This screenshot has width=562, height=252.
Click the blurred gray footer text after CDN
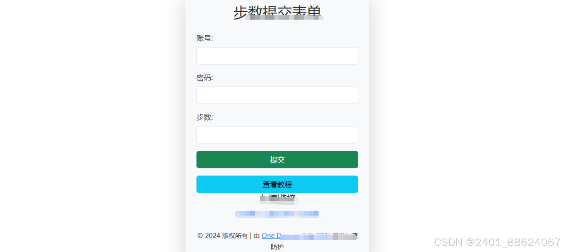click(x=345, y=236)
